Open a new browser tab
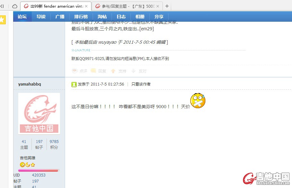292x188 pixels. click(x=167, y=6)
